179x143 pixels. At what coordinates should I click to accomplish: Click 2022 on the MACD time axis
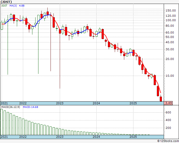tap(23, 137)
